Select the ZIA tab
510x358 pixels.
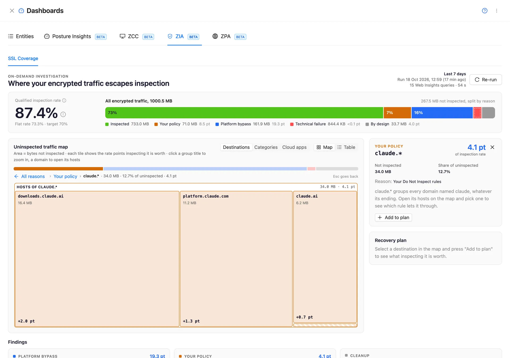point(184,36)
